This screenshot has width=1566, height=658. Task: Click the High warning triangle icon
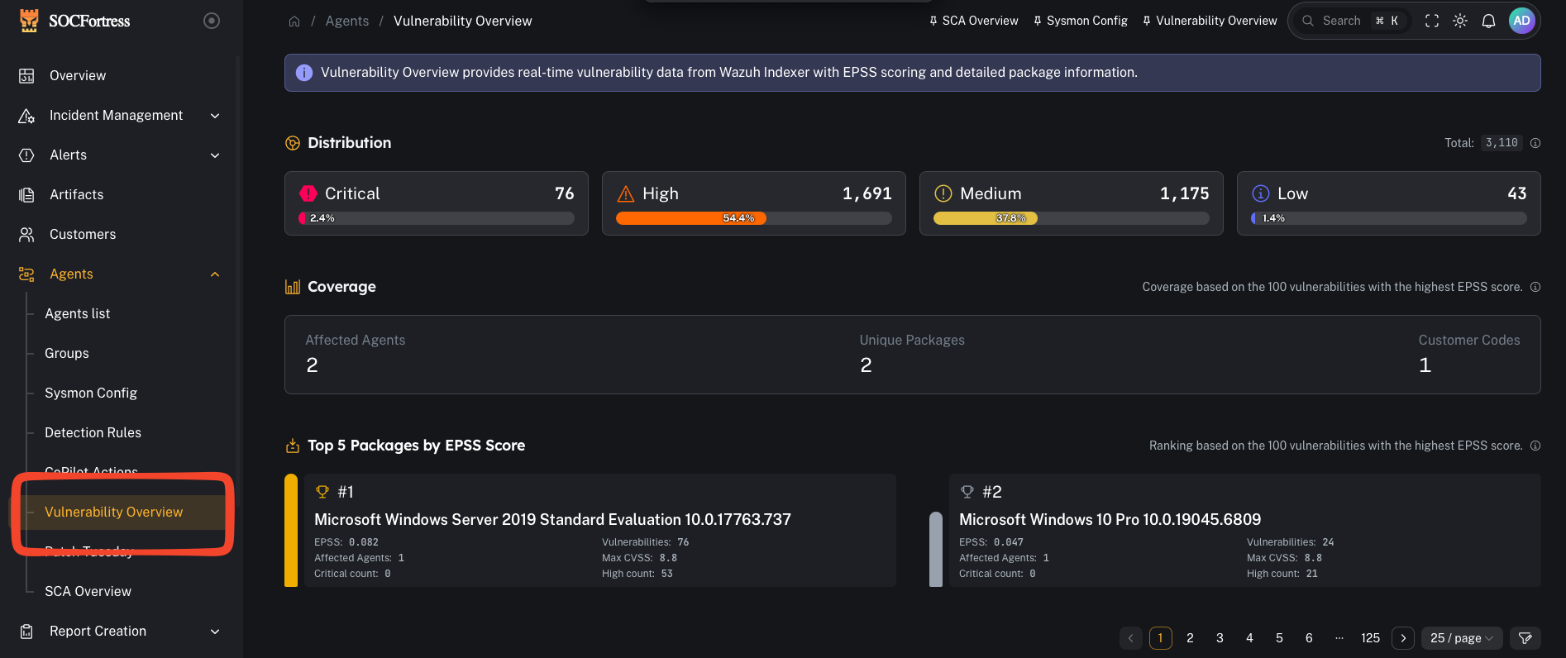[x=626, y=193]
